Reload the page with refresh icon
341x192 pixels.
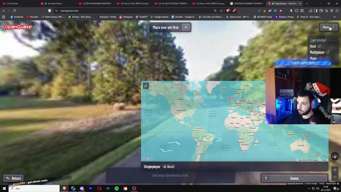point(14,11)
